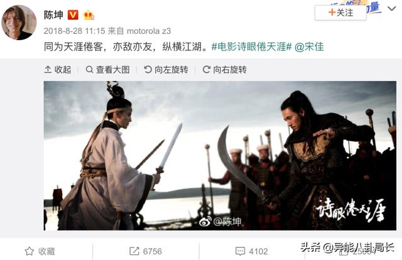The image size is (402, 260).
Task: Click the movie still photo
Action: [220, 156]
